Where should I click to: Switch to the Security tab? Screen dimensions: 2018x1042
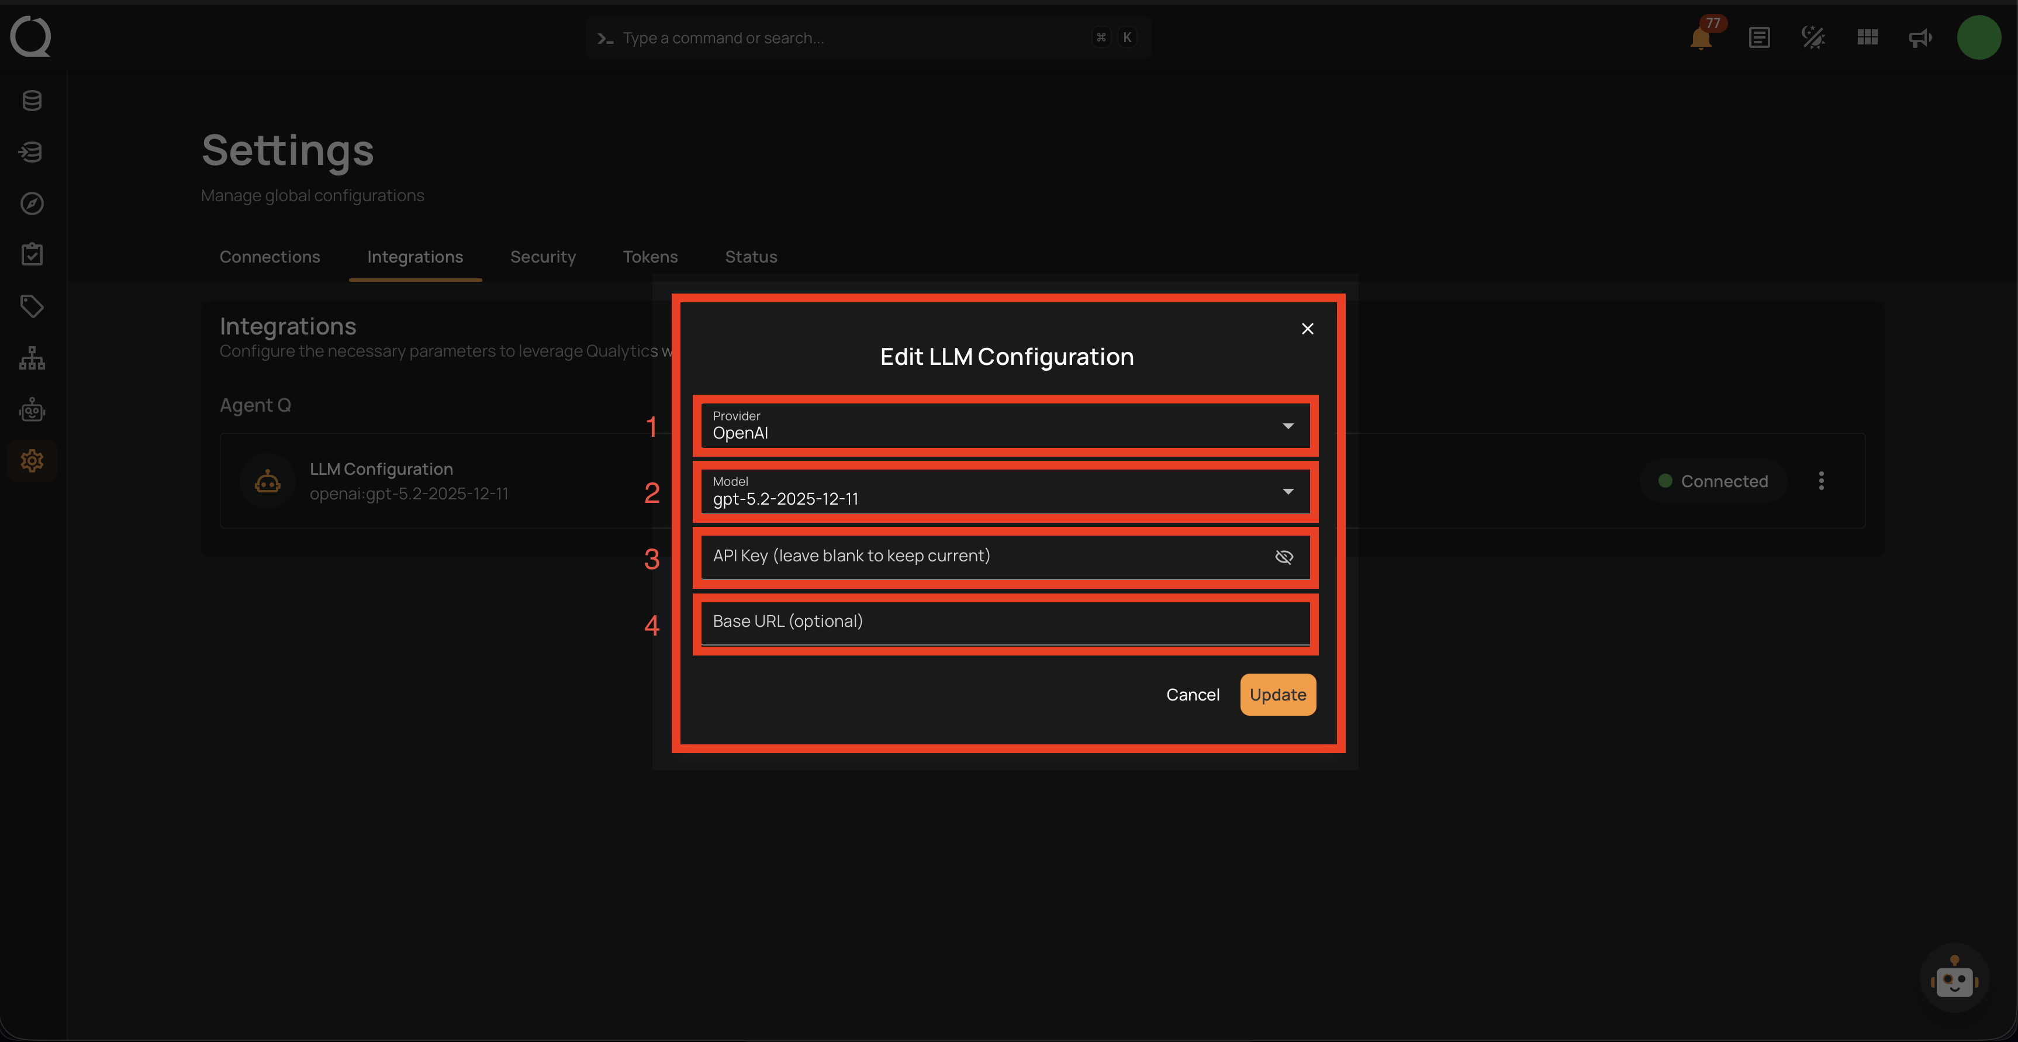[543, 256]
